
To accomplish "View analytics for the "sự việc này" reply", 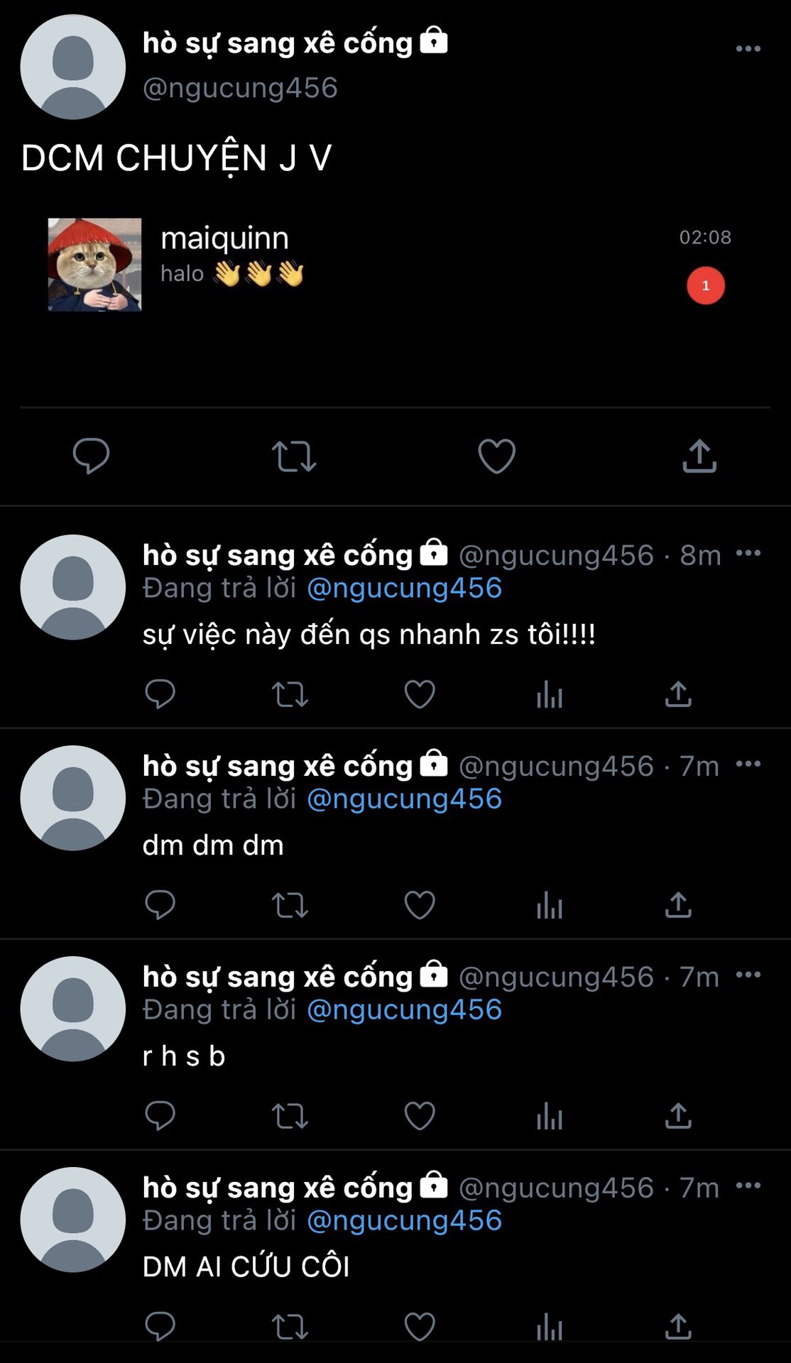I will click(550, 694).
